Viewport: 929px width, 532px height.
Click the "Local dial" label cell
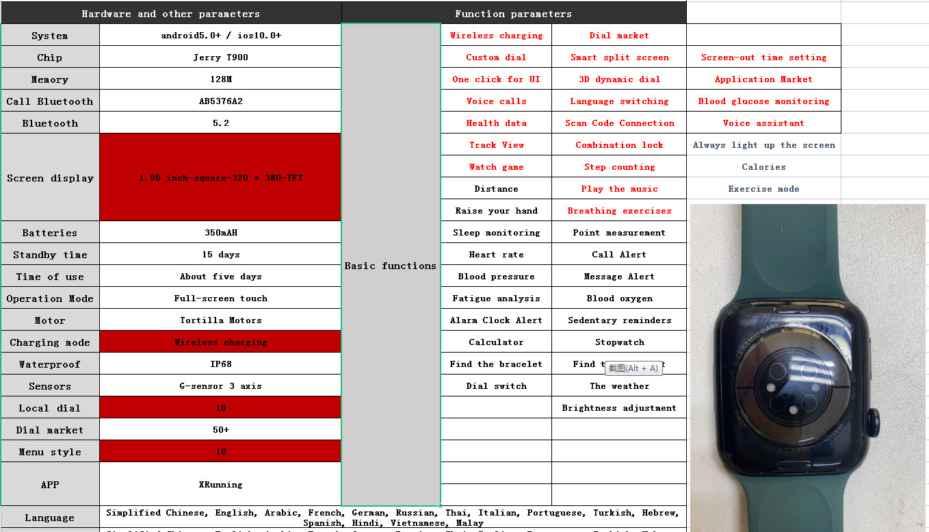click(50, 408)
